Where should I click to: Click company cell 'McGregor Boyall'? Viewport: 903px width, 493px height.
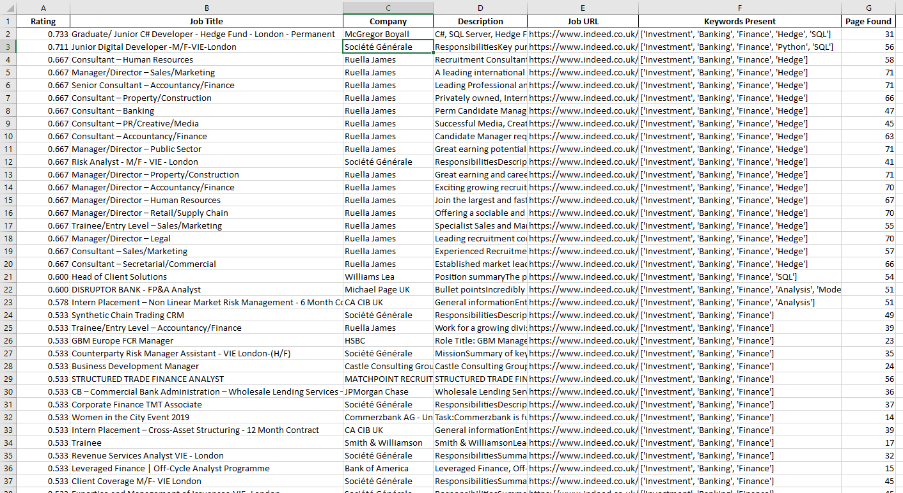[388, 34]
